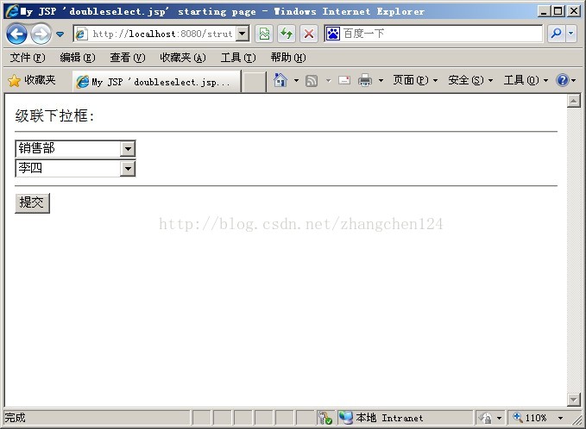Open the 销售部 department dropdown
This screenshot has width=586, height=429.
(75, 149)
